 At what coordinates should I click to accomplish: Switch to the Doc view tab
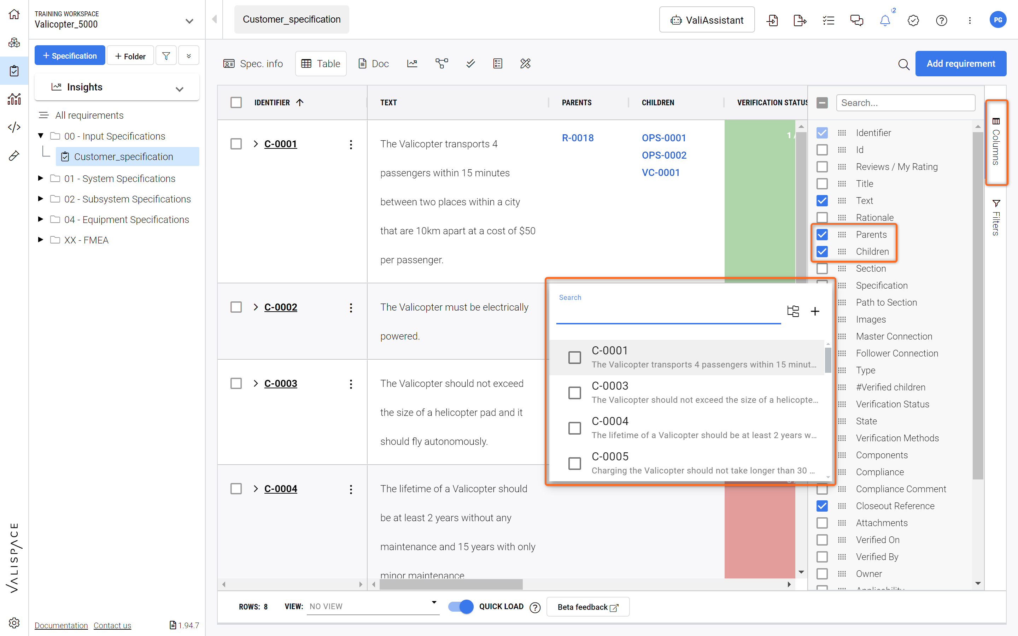[374, 64]
